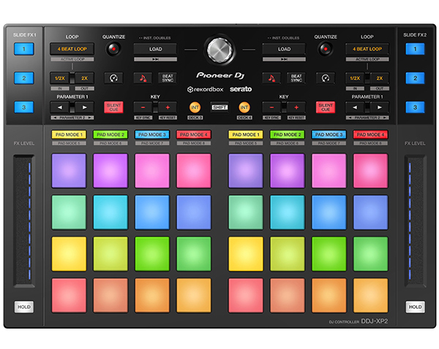This screenshot has height=349, width=439.
Task: Toggle the right deck Quantize button
Action: coord(326,49)
